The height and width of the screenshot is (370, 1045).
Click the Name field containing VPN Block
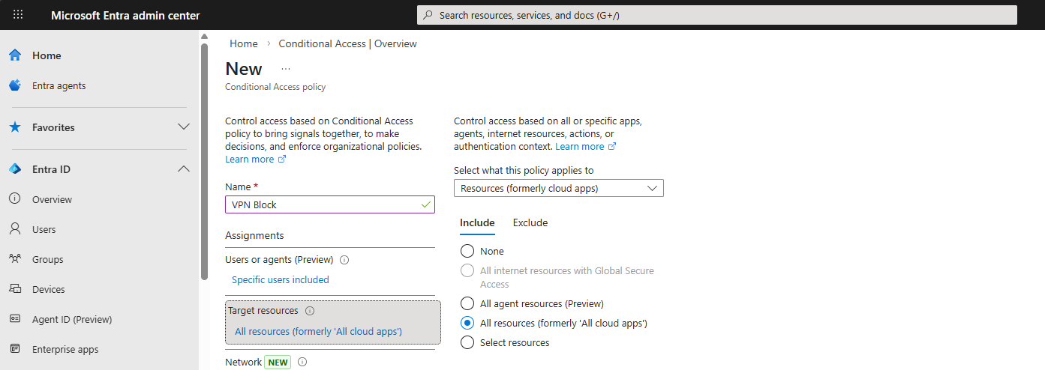(330, 204)
